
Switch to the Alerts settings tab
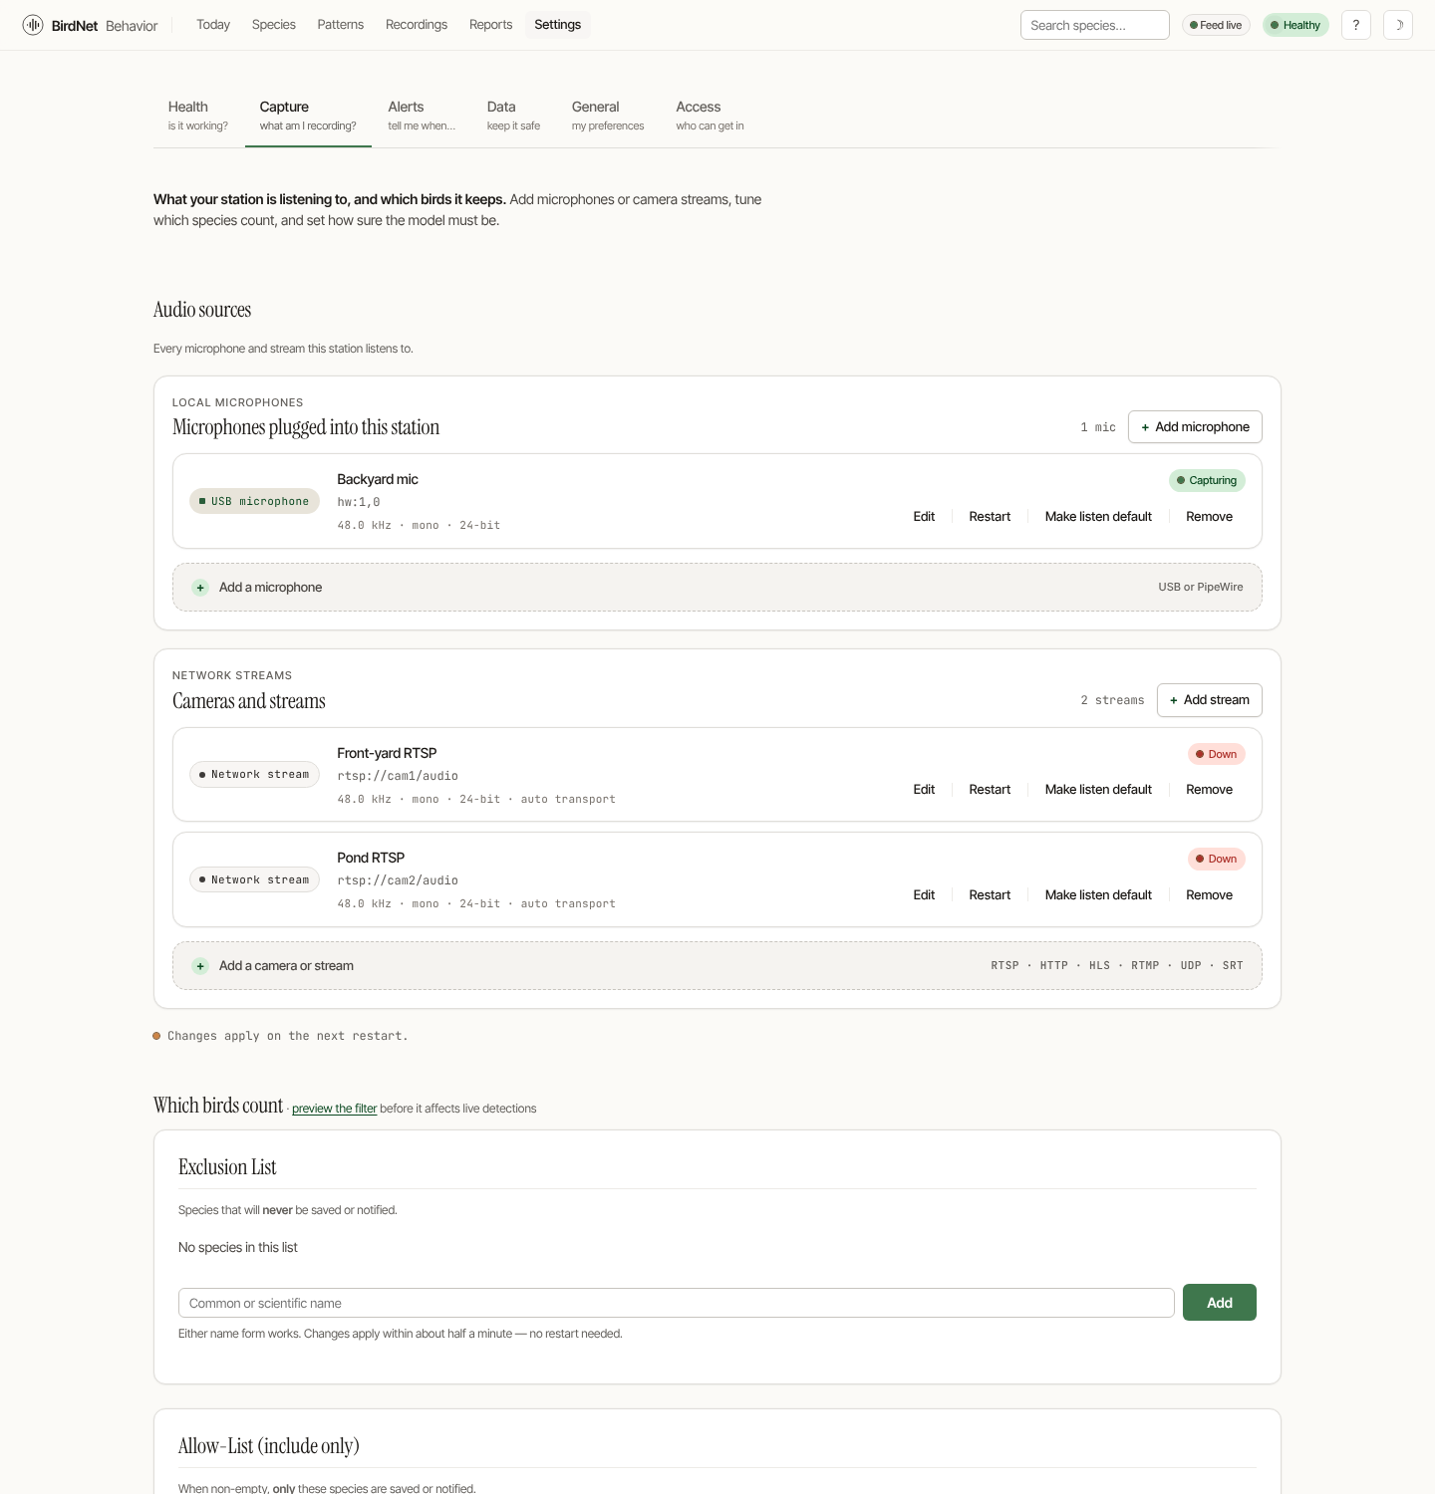click(x=422, y=116)
